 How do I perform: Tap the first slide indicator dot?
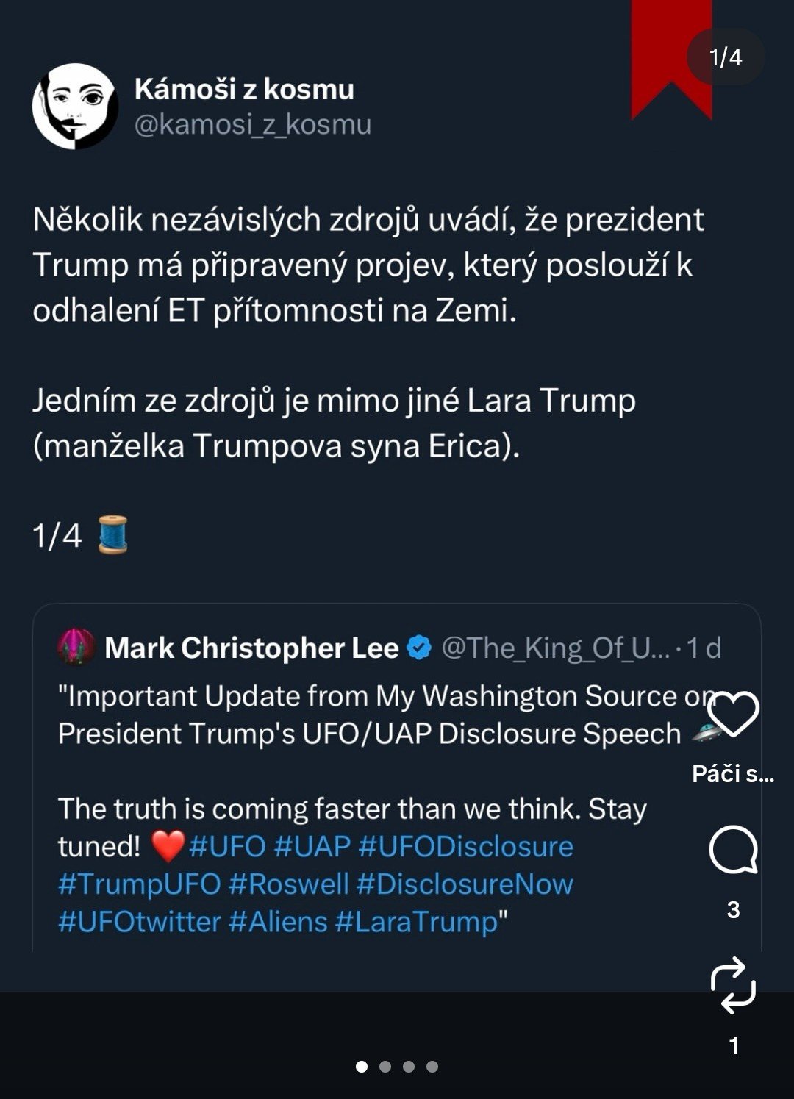362,1066
